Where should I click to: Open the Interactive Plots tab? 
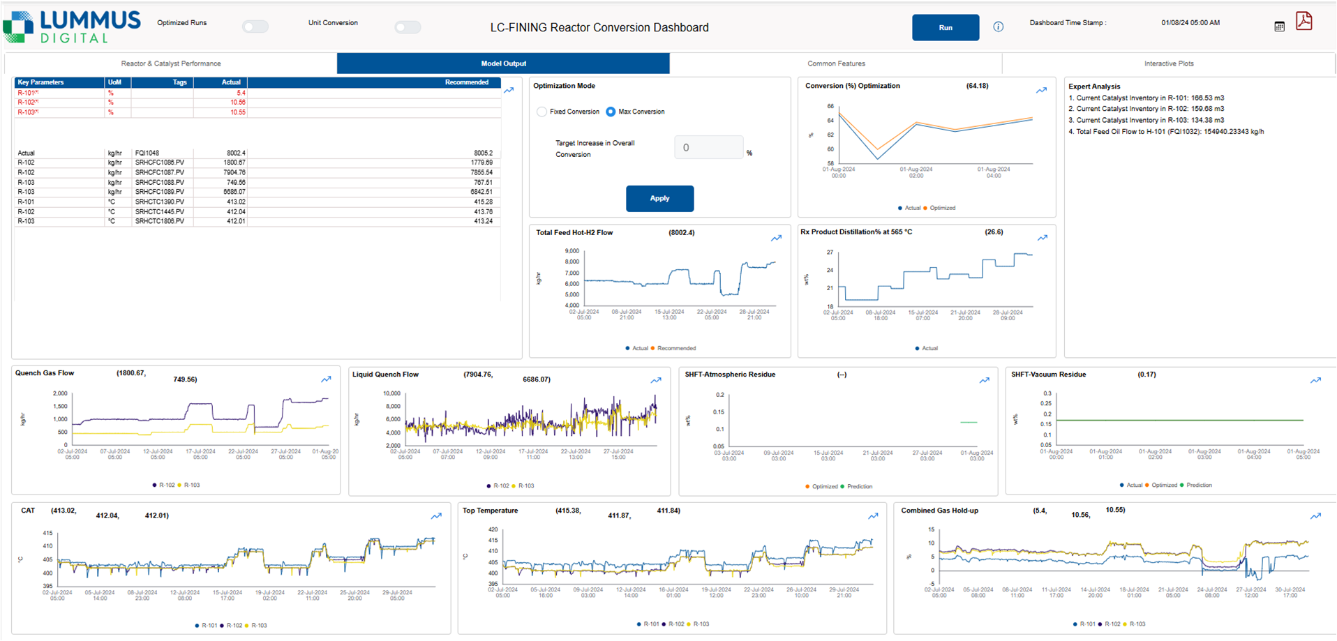pyautogui.click(x=1169, y=63)
